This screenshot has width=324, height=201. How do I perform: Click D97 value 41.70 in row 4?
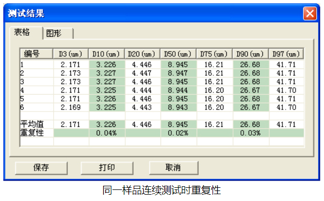pyautogui.click(x=286, y=91)
